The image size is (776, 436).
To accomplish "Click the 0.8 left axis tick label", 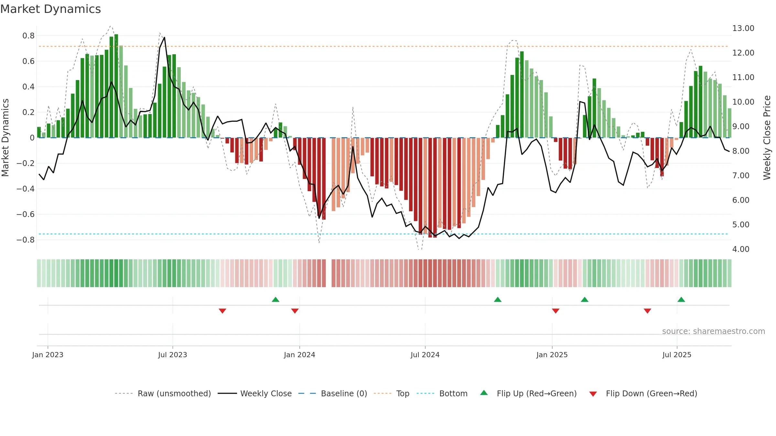I will pyautogui.click(x=28, y=36).
